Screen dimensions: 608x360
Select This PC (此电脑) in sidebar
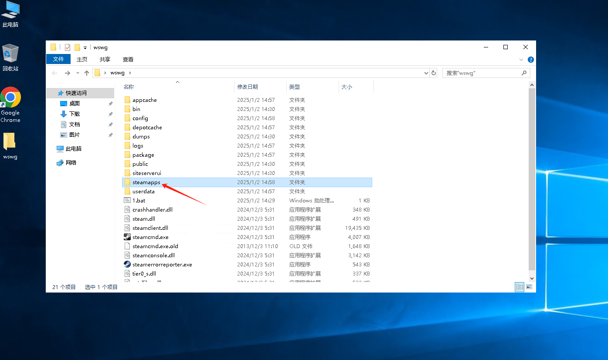(69, 149)
